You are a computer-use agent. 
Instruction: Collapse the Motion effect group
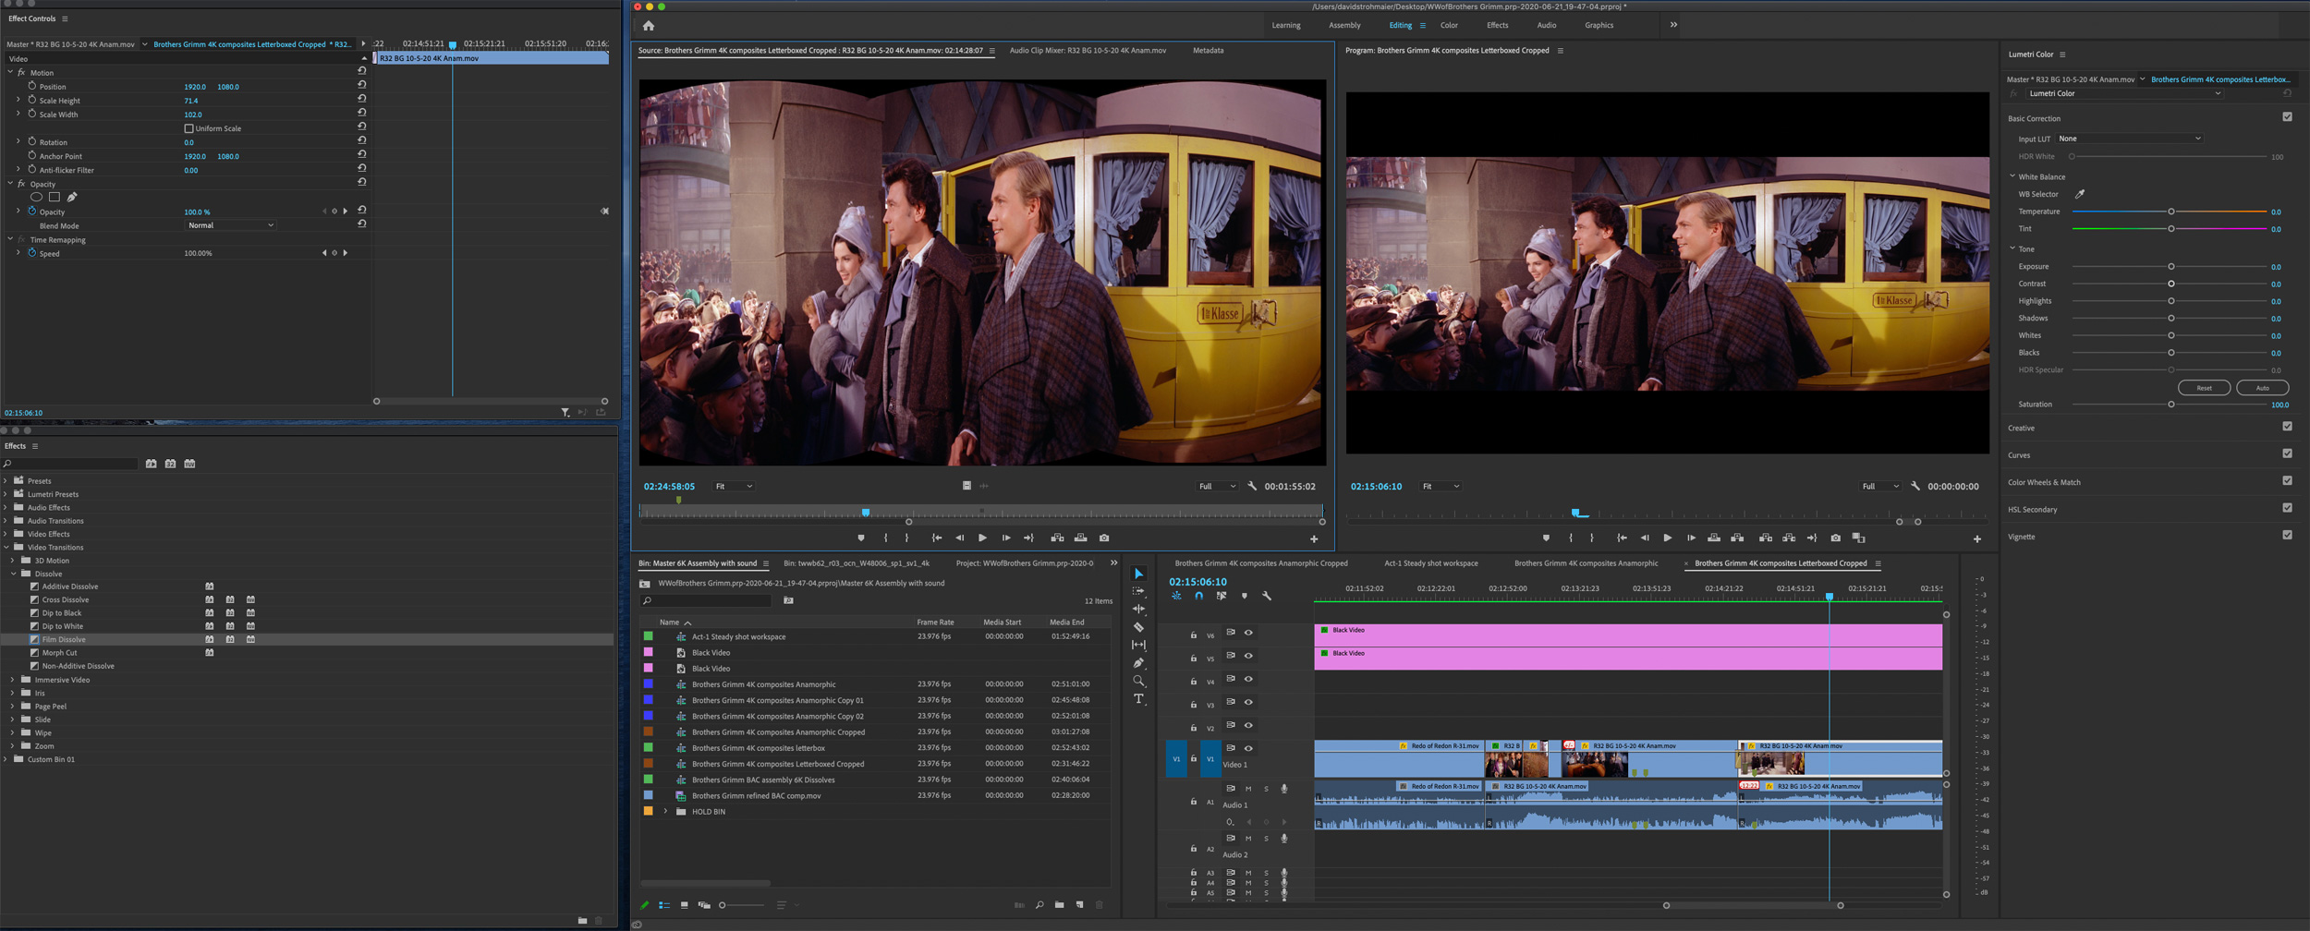click(x=10, y=72)
